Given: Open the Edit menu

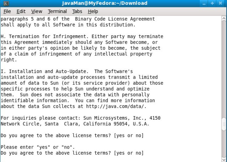Looking at the screenshot, I should 21,11.
